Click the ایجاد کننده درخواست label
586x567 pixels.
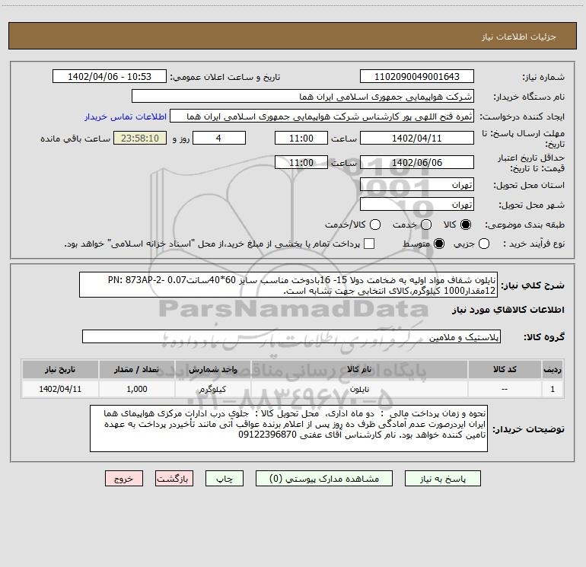pos(522,116)
